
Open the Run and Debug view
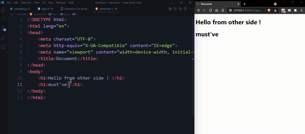click(3, 37)
